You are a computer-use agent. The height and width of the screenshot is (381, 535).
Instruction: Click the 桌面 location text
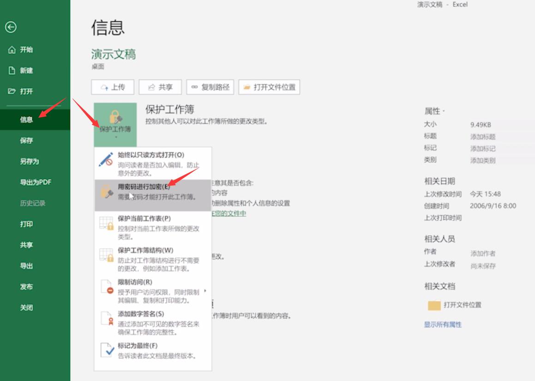[x=97, y=67]
